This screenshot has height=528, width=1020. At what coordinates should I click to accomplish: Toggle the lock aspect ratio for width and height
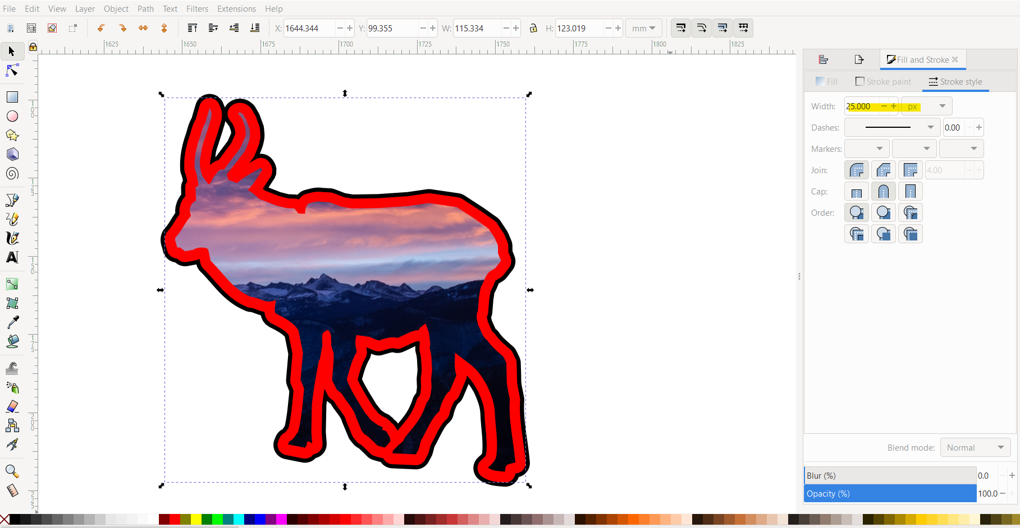[533, 28]
